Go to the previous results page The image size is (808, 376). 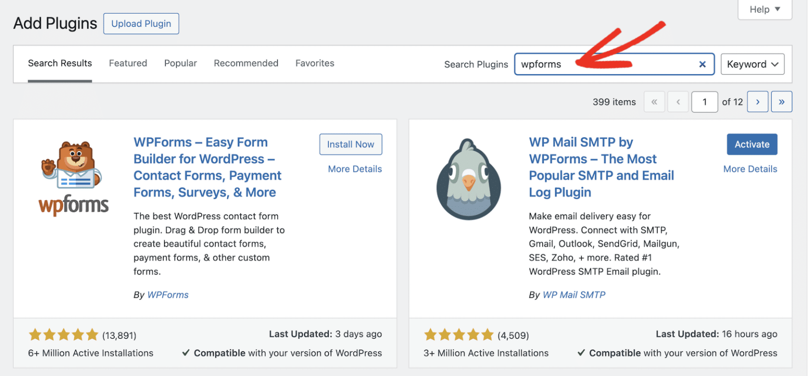(x=678, y=101)
